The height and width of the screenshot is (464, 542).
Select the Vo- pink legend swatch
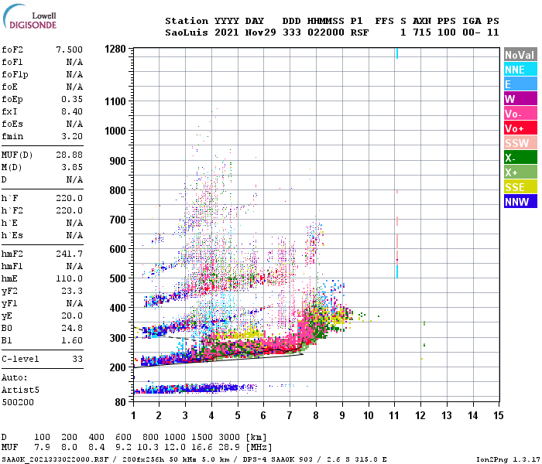[x=520, y=114]
